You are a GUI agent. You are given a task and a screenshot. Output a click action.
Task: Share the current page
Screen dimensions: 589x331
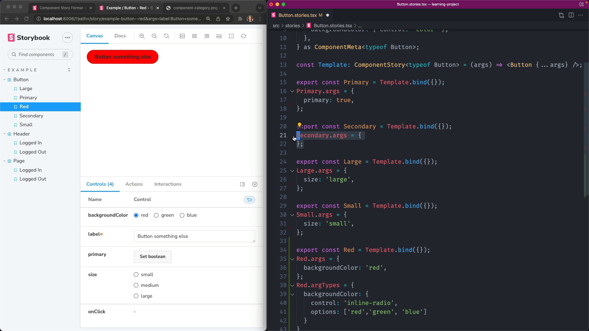tap(218, 19)
